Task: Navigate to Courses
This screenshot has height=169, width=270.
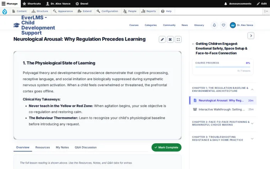Action: point(134,25)
